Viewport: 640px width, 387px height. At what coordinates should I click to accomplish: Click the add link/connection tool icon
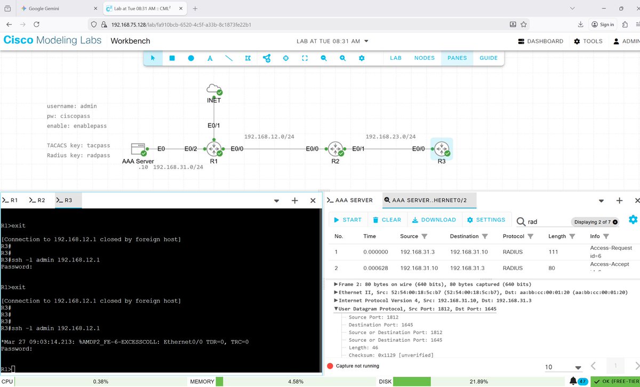267,58
